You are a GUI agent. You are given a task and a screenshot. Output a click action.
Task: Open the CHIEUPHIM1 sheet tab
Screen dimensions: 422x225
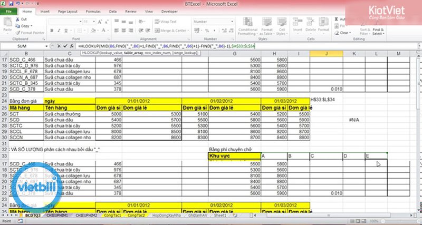pyautogui.click(x=57, y=216)
